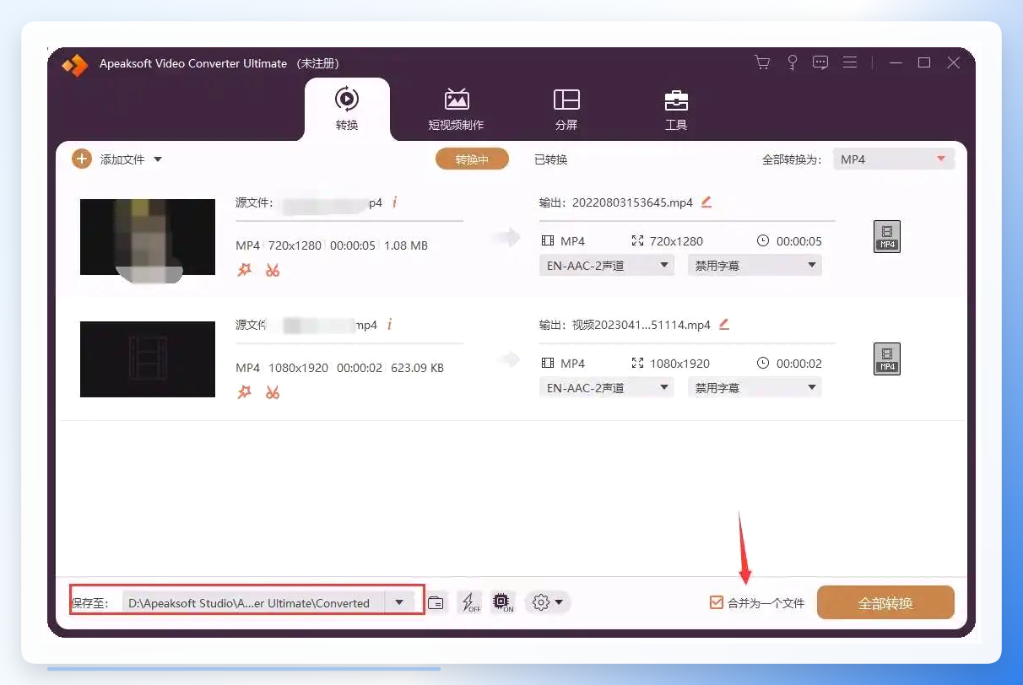Show info for the 720x1280 source file
This screenshot has width=1023, height=685.
pos(394,202)
